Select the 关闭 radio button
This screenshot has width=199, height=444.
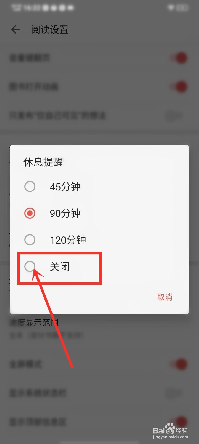[30, 266]
